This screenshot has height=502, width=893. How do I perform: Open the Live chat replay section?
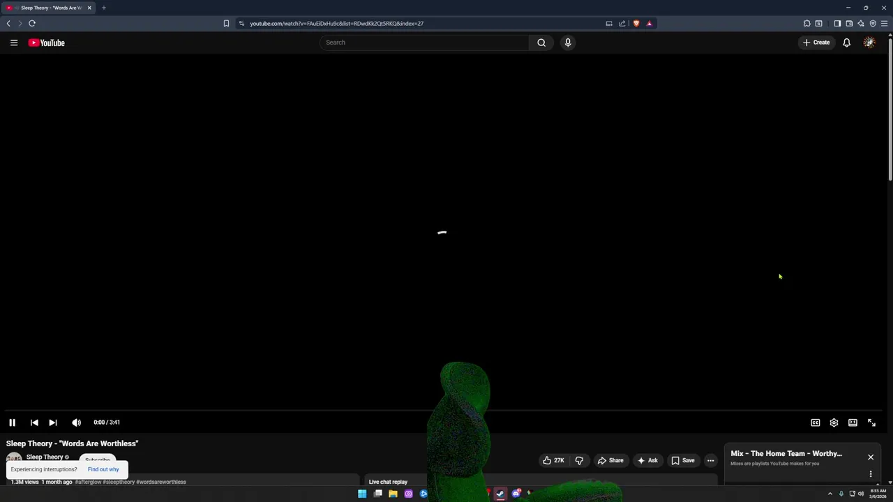pyautogui.click(x=388, y=482)
